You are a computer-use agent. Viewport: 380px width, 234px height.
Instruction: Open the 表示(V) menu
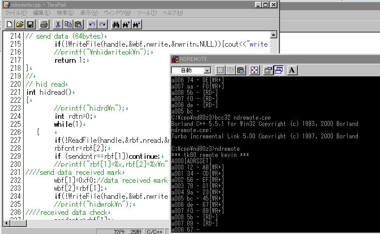[89, 13]
